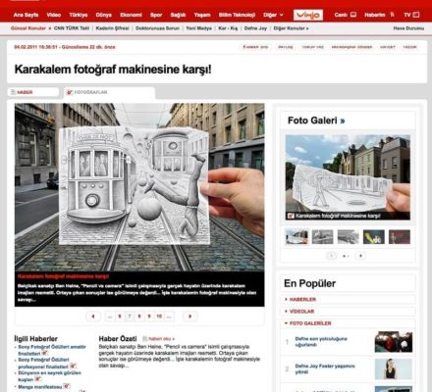Select the fourth Foto Galeri thumbnail
The image size is (432, 392).
tap(374, 237)
